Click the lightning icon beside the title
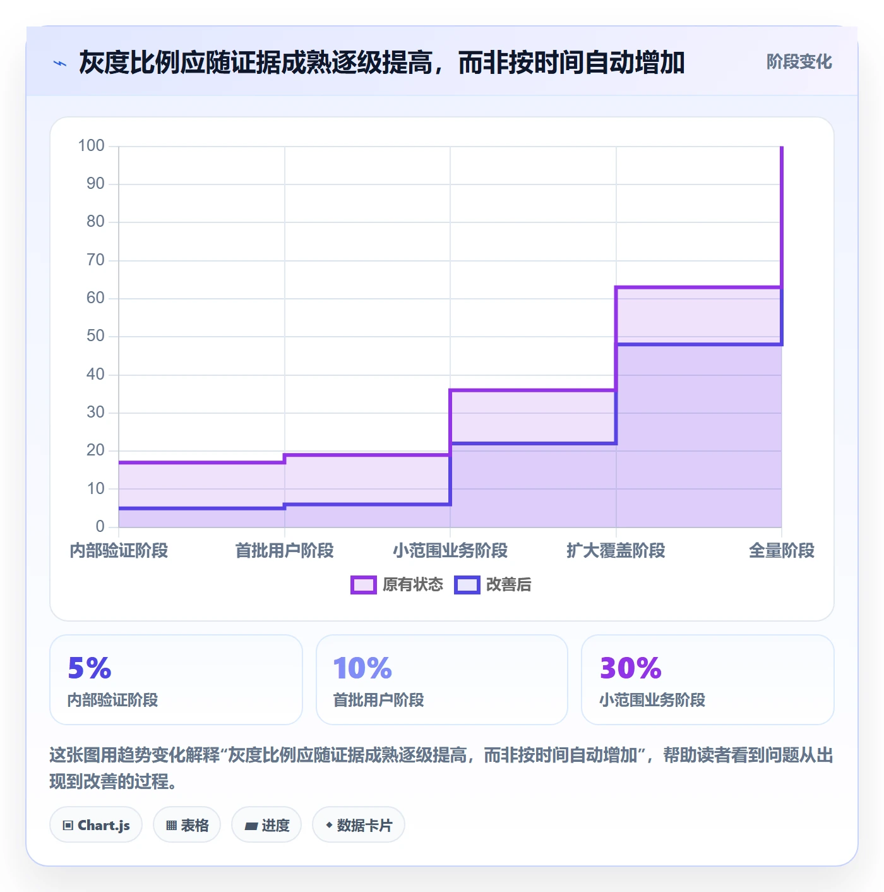Image resolution: width=884 pixels, height=892 pixels. pos(60,63)
